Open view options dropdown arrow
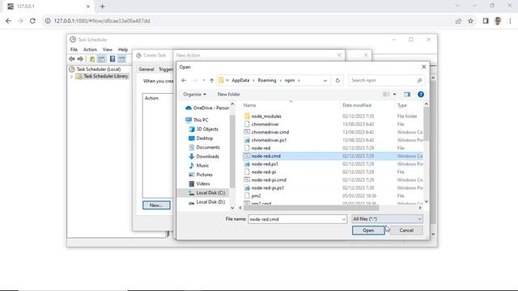The height and width of the screenshot is (291, 518). click(x=394, y=95)
